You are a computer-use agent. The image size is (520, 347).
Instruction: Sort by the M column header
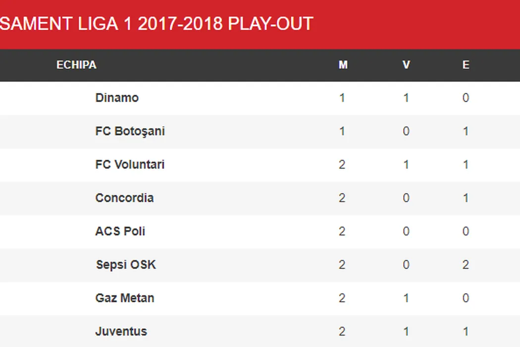click(343, 65)
